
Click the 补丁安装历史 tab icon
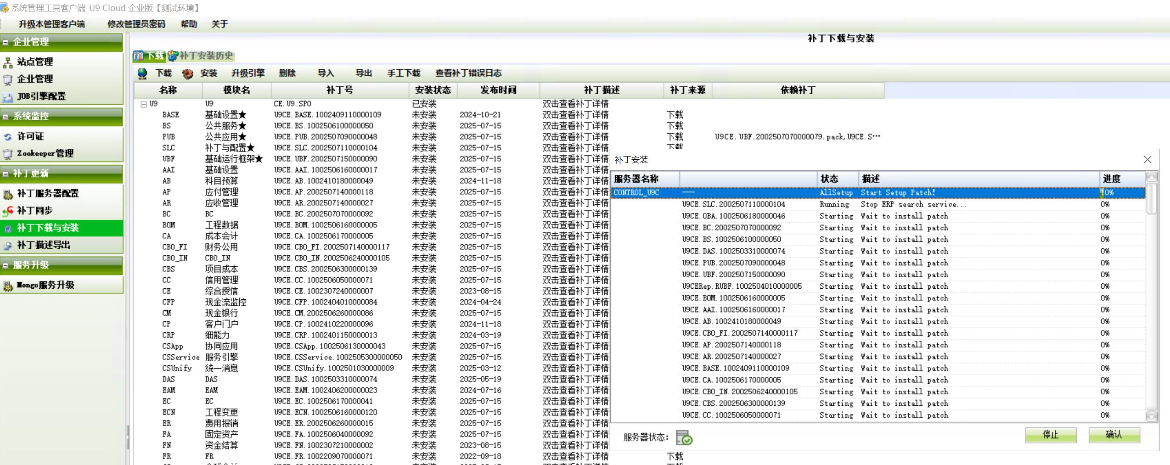coord(173,56)
